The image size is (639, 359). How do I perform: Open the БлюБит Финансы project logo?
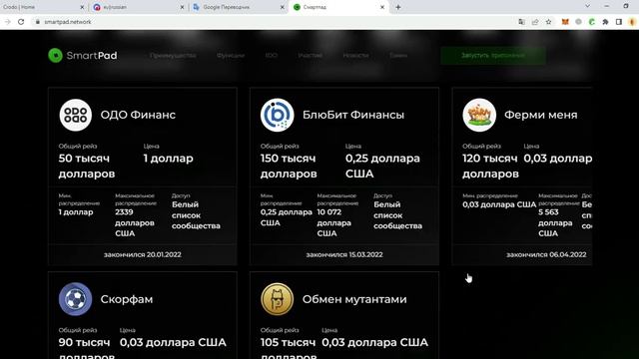278,115
